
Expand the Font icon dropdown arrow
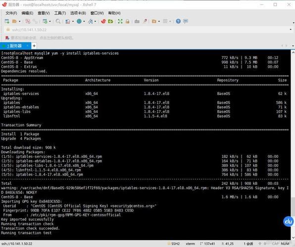tap(95, 21)
